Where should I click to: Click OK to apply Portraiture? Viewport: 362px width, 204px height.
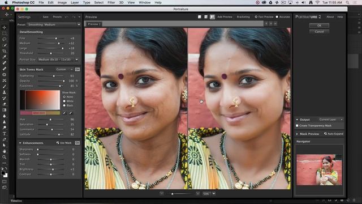[x=319, y=25]
